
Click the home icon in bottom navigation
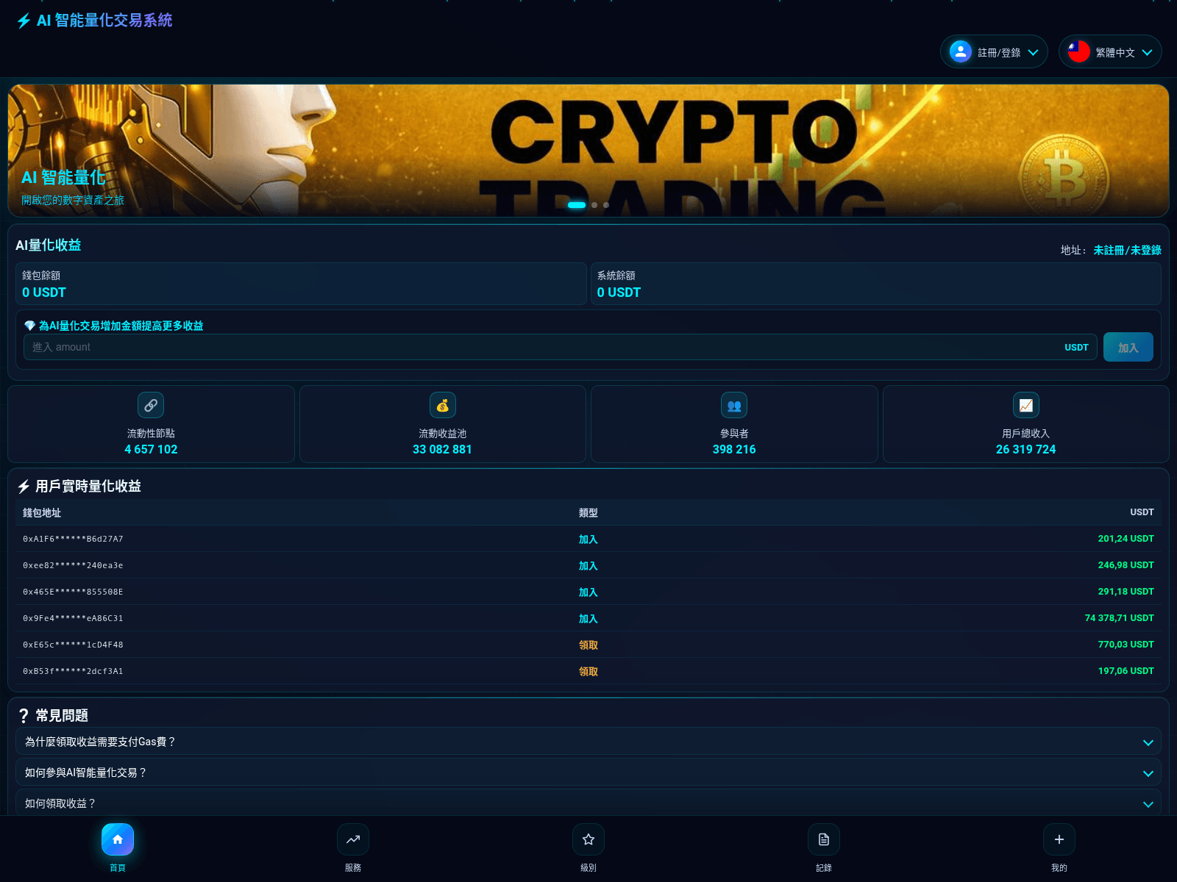[x=118, y=839]
